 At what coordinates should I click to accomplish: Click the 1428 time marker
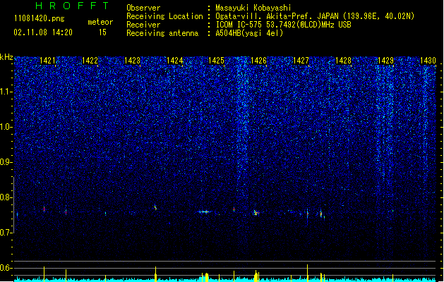click(x=344, y=61)
